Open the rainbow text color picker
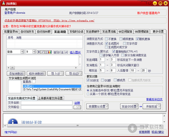Screen dimensions: 169x137 pos(50,52)
